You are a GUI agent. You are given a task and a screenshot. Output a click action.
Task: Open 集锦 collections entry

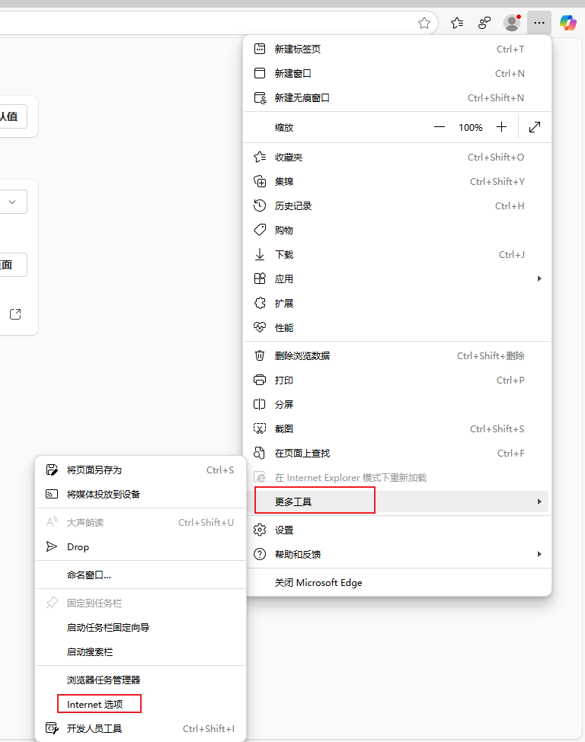coord(397,182)
